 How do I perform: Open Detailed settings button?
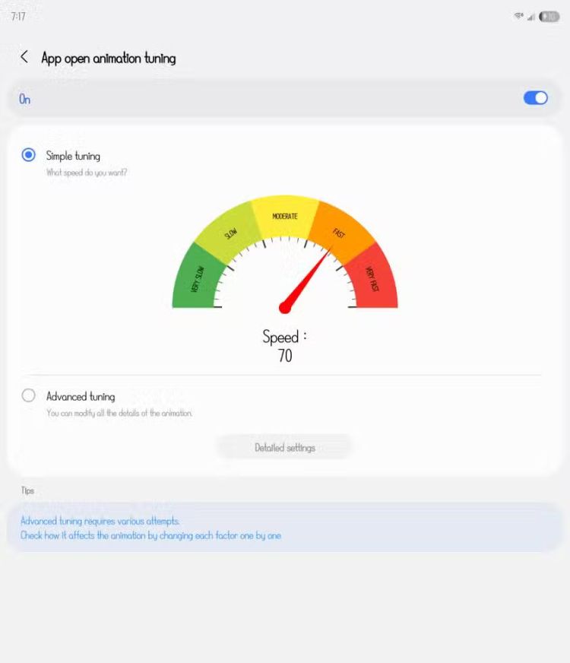(284, 448)
